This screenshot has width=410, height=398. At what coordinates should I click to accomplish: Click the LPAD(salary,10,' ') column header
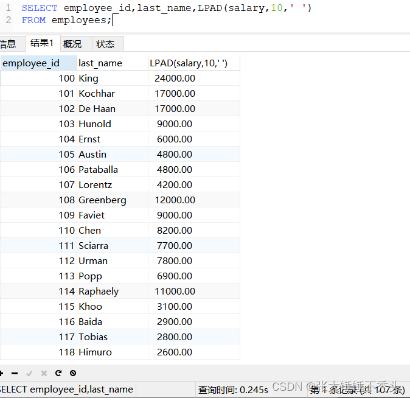tap(194, 63)
